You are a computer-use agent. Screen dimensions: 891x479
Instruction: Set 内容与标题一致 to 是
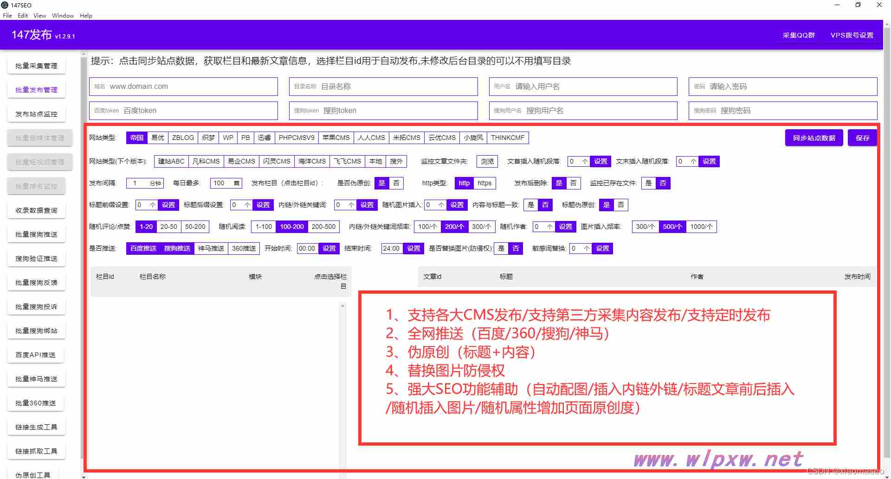pyautogui.click(x=530, y=205)
